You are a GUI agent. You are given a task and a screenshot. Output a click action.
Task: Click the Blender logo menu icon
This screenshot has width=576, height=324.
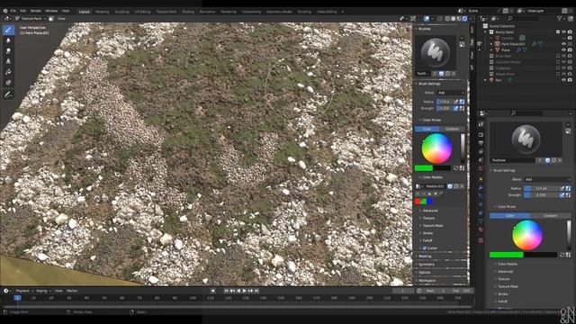pyautogui.click(x=5, y=11)
